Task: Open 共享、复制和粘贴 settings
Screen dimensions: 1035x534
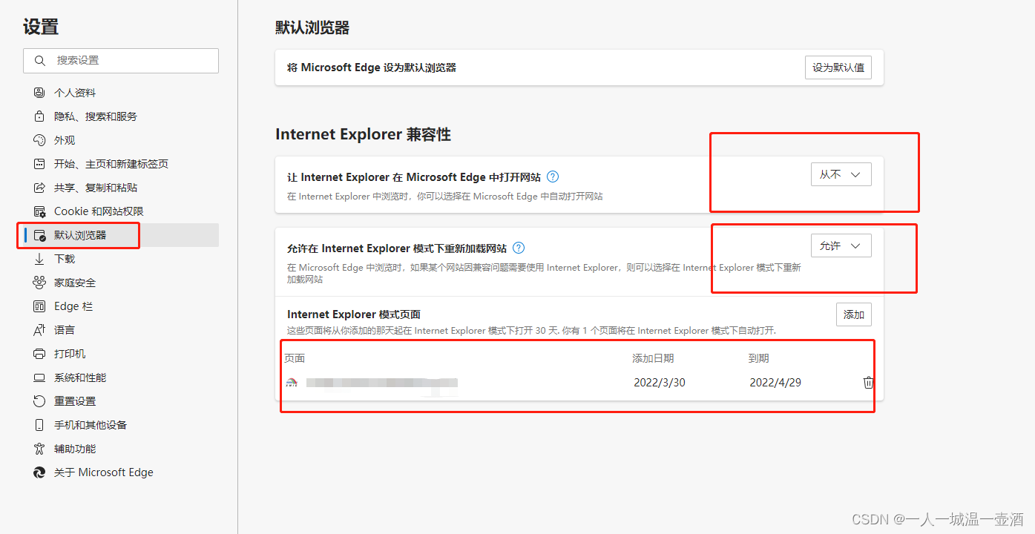Action: pyautogui.click(x=120, y=188)
